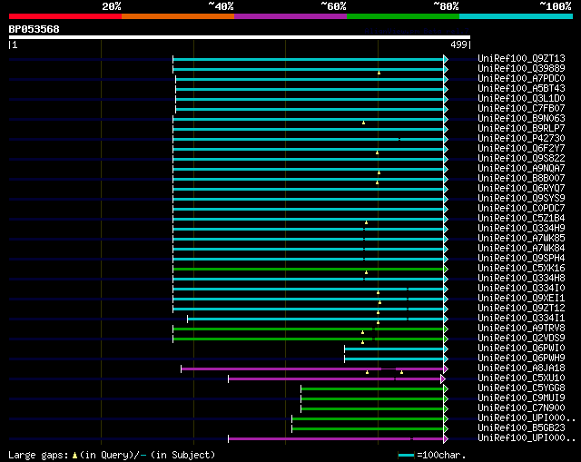581x462 pixels.
Task: Click the white BP053568 query bar
Action: coord(240,37)
